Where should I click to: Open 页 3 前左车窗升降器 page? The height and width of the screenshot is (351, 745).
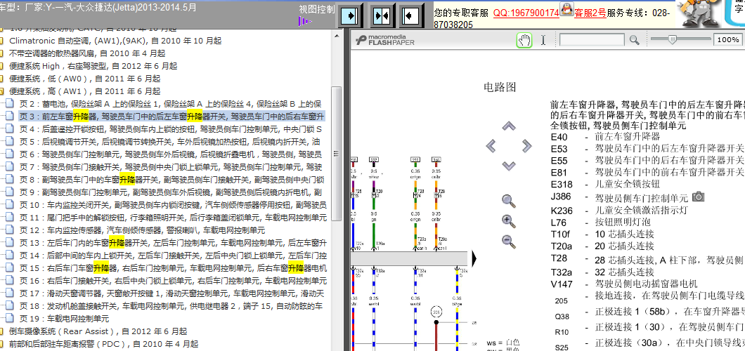(172, 117)
